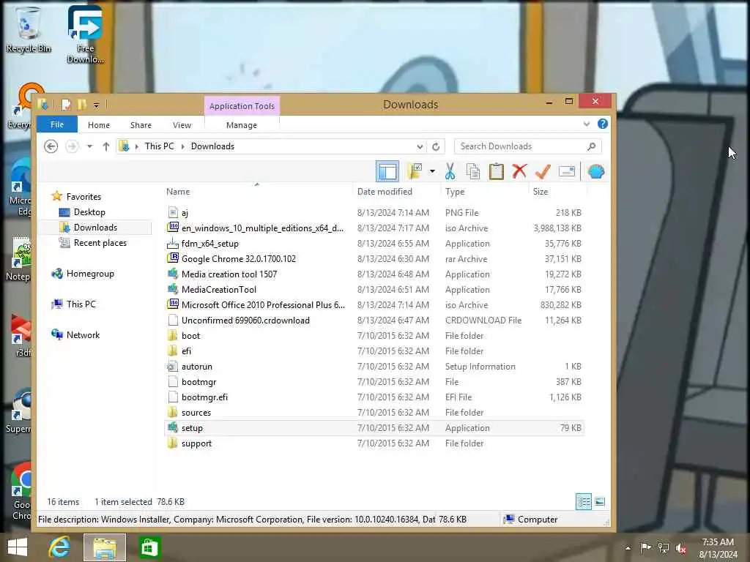Viewport: 750px width, 562px height.
Task: Select Homegroup in navigation pane
Action: (90, 274)
